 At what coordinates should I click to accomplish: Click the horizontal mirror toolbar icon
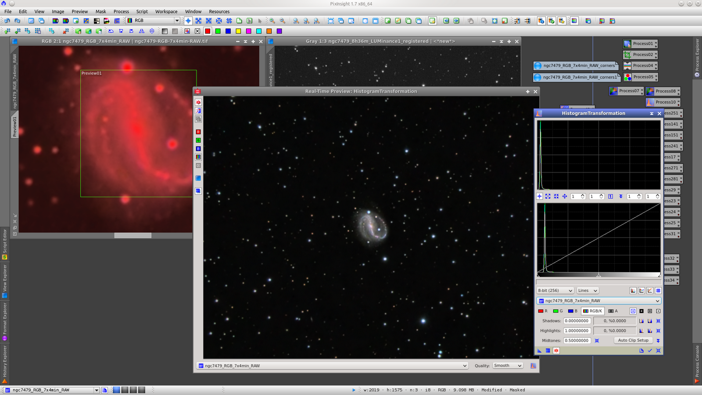142,31
